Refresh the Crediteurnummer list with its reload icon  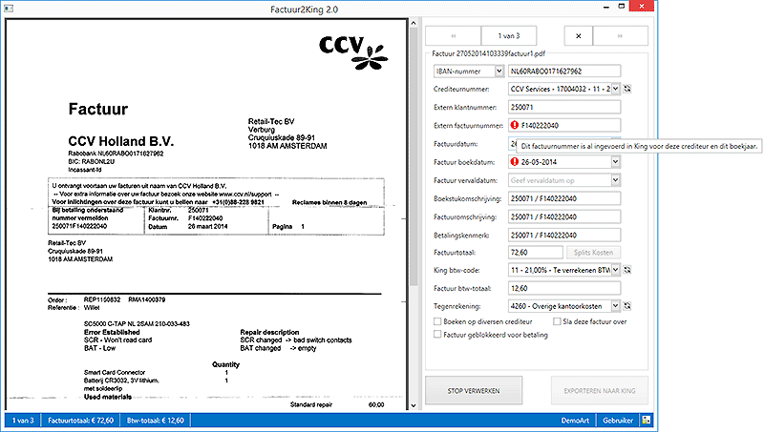[x=627, y=89]
